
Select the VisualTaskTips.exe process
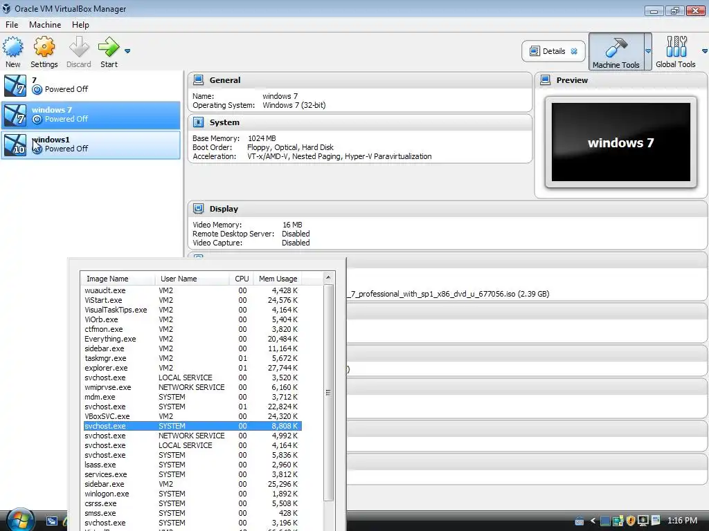[192, 310]
